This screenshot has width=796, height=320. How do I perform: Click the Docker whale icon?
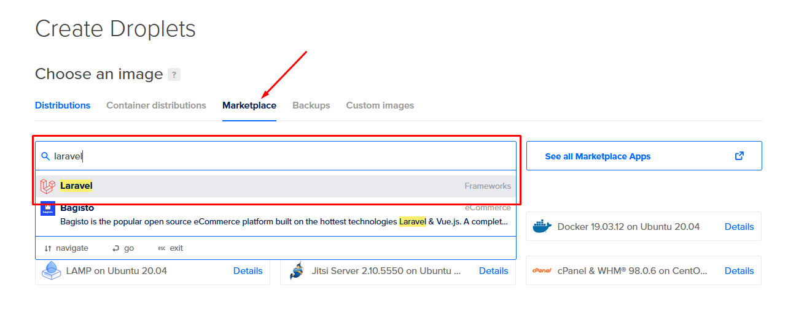coord(542,226)
